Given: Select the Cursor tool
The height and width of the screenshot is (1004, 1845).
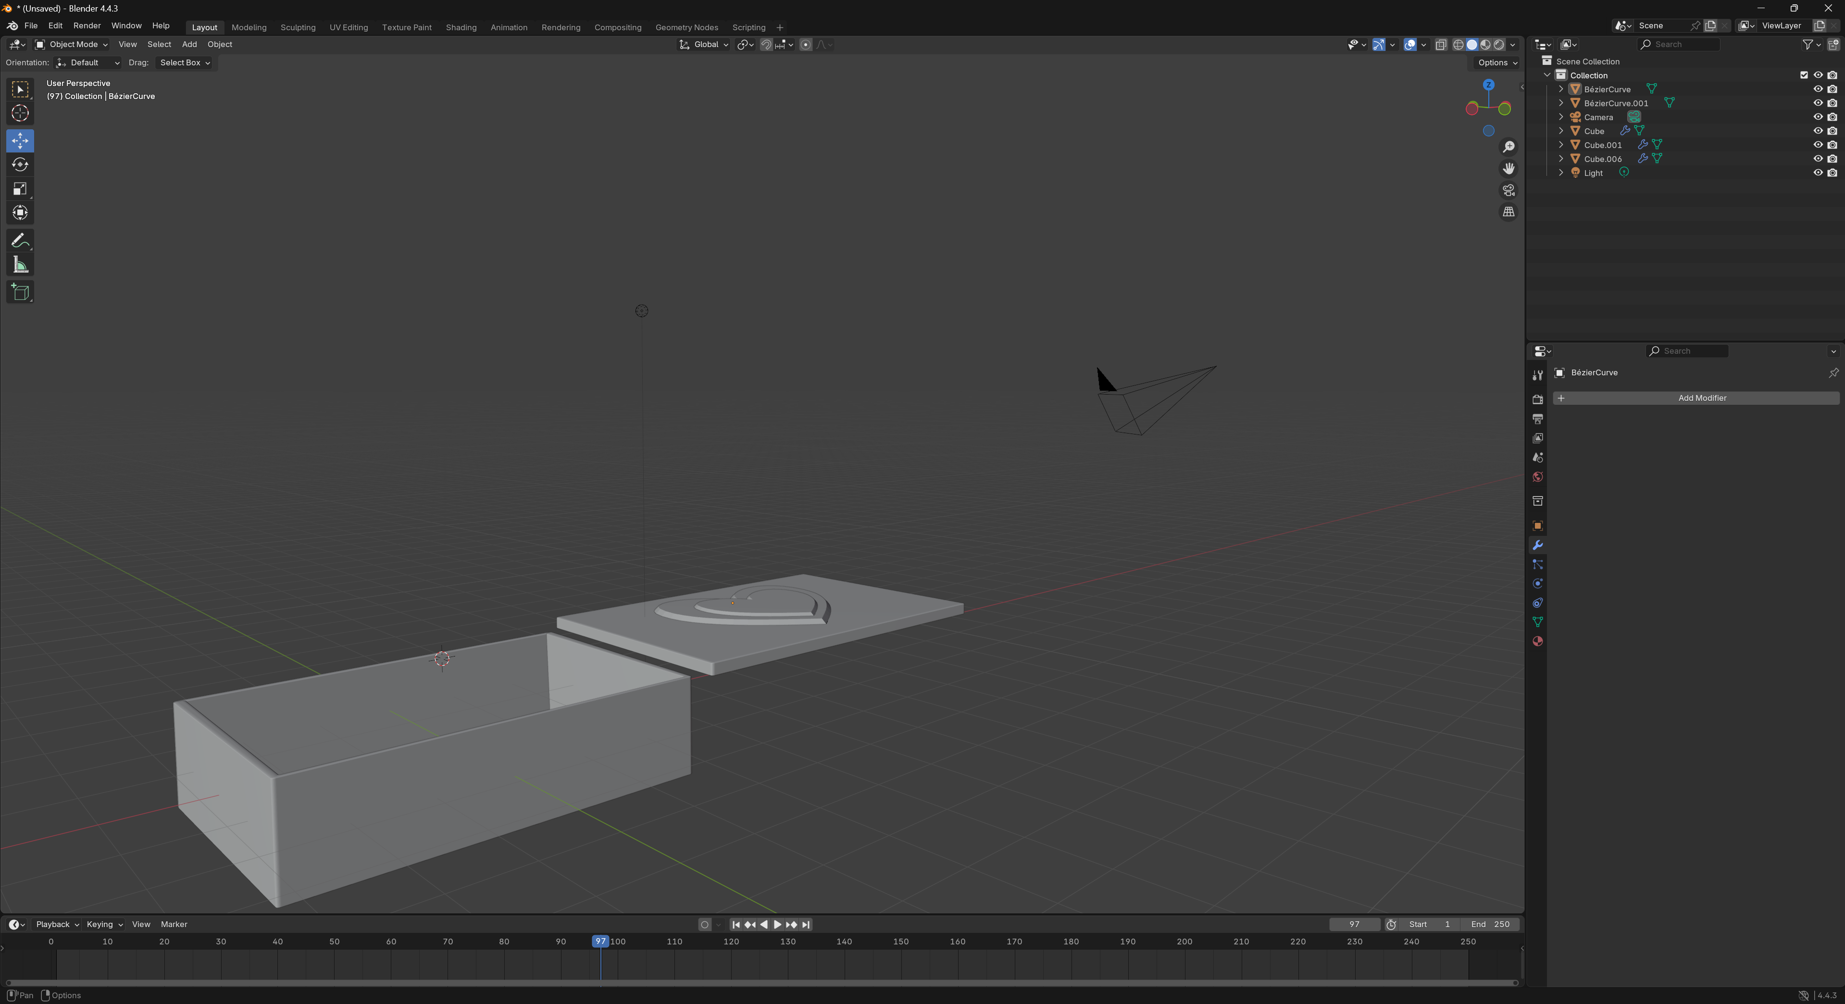Looking at the screenshot, I should [x=20, y=113].
